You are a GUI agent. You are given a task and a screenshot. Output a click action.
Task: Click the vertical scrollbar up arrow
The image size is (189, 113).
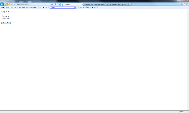pyautogui.click(x=188, y=10)
